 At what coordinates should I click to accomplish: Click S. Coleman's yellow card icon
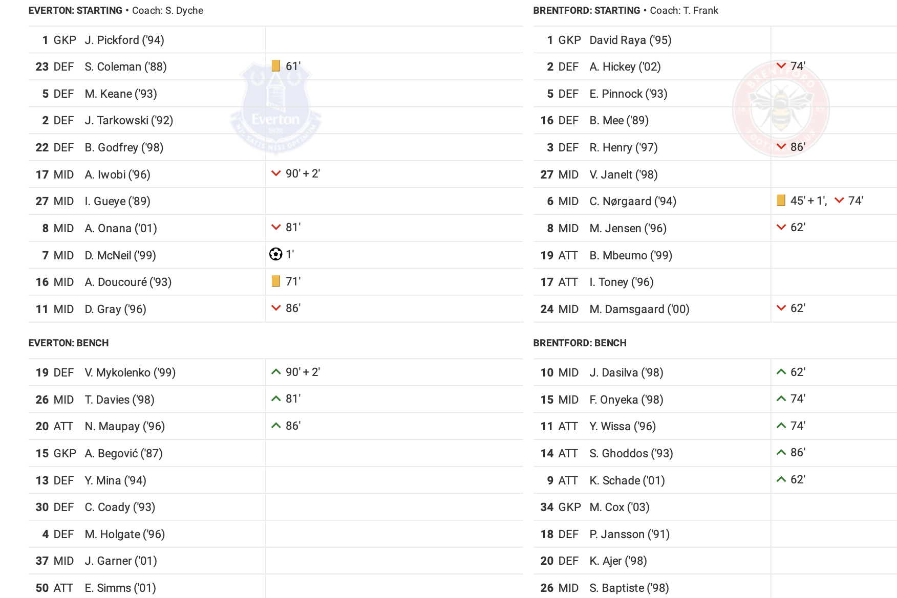pyautogui.click(x=276, y=65)
